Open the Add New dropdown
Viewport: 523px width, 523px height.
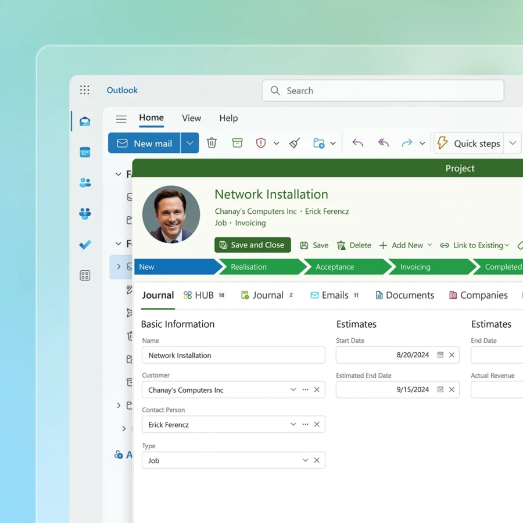(406, 245)
